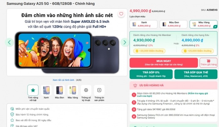Screen dimensions: 219x127
Task: Click the crown icon beside ƯU ĐÃI HOÀNG HÀ
Action: (135, 85)
